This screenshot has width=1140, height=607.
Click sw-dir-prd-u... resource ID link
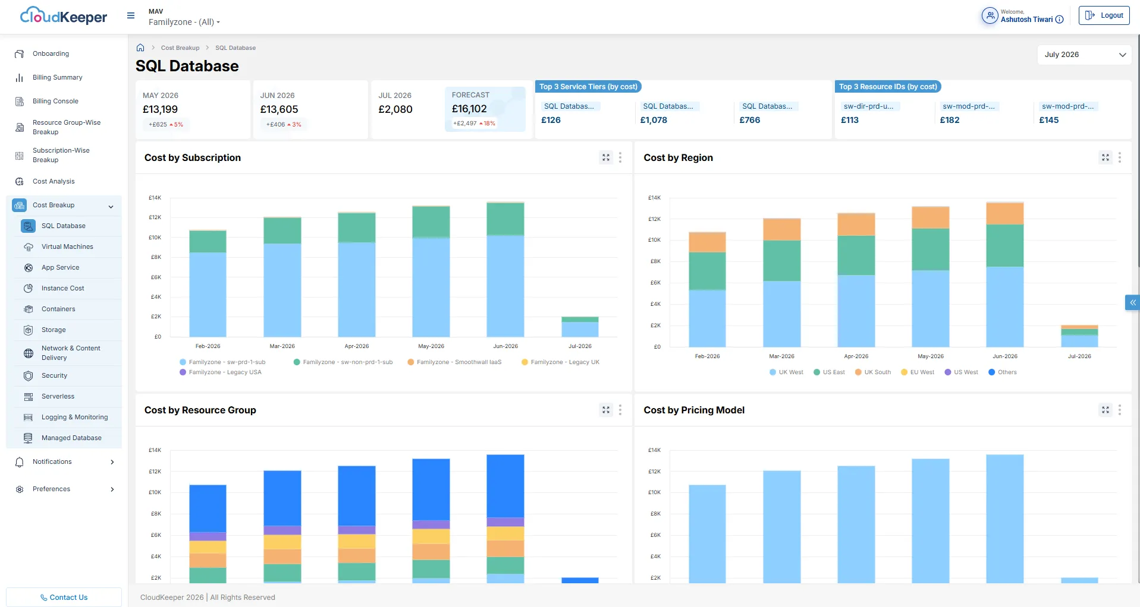click(869, 106)
